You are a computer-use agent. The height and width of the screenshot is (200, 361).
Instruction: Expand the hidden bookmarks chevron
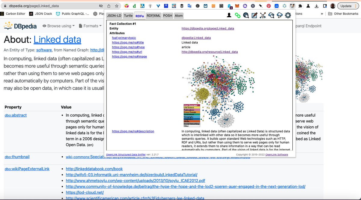click(x=322, y=13)
